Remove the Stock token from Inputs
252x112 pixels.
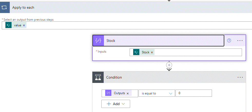coord(152,52)
